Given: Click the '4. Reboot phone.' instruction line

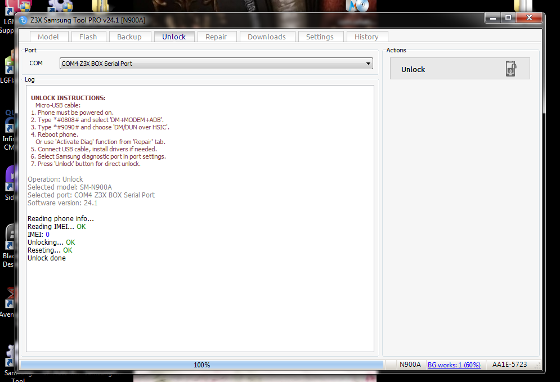Looking at the screenshot, I should pos(54,134).
